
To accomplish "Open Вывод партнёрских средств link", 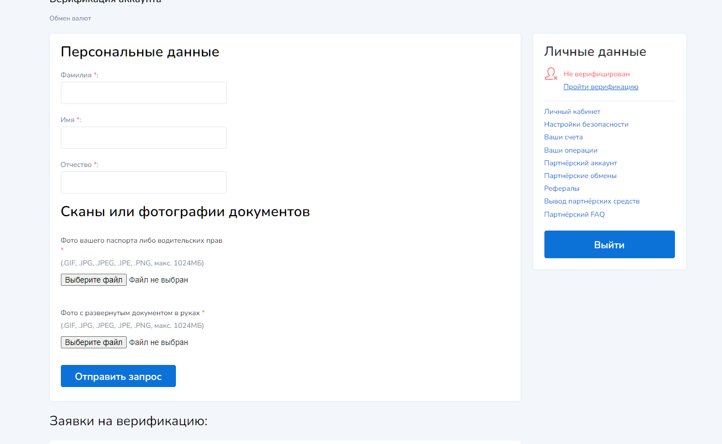I will (x=591, y=201).
